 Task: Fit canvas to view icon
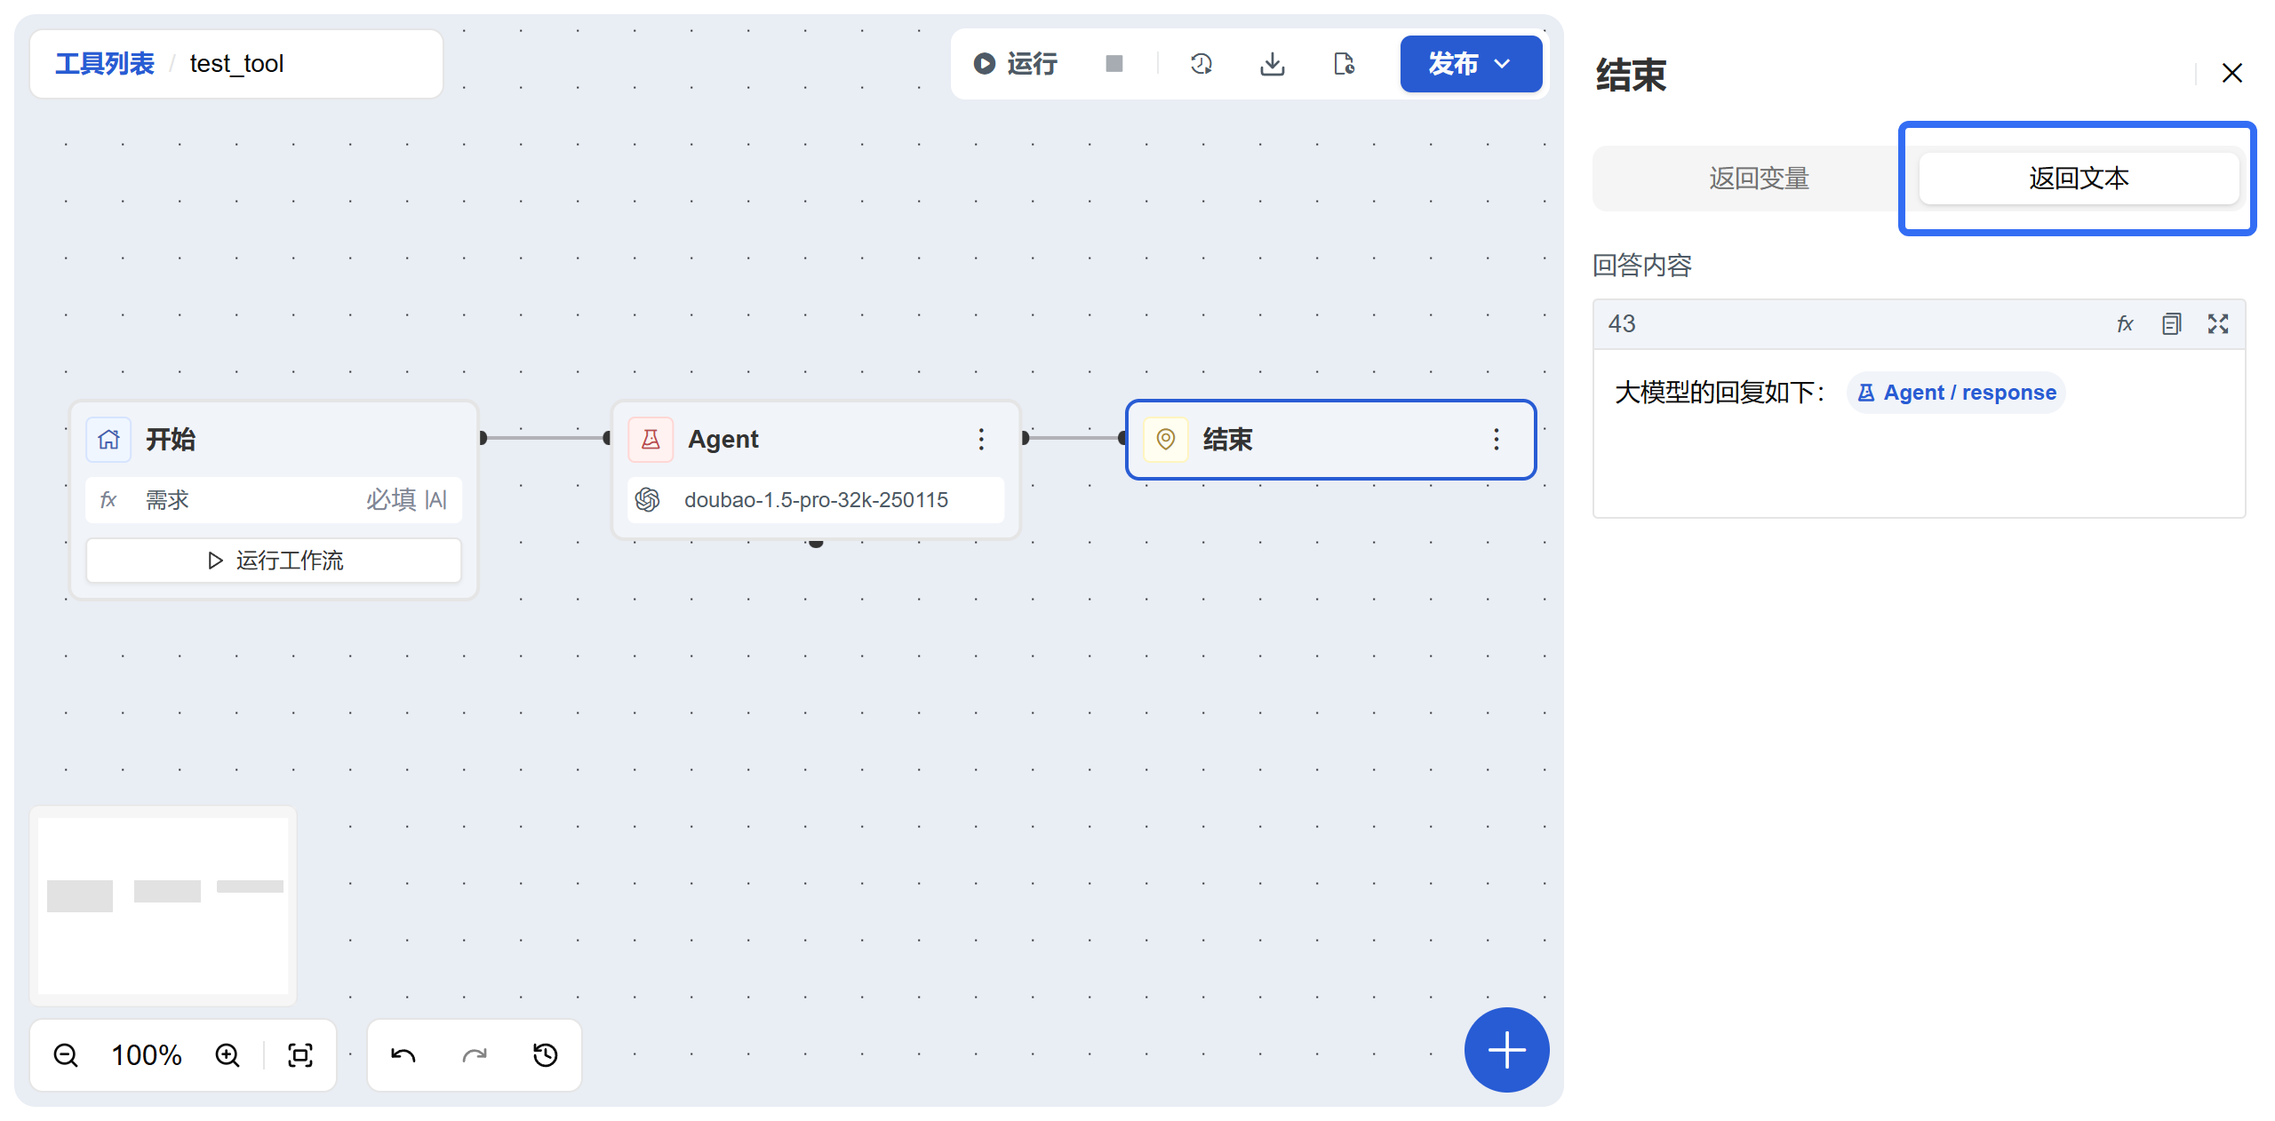300,1055
